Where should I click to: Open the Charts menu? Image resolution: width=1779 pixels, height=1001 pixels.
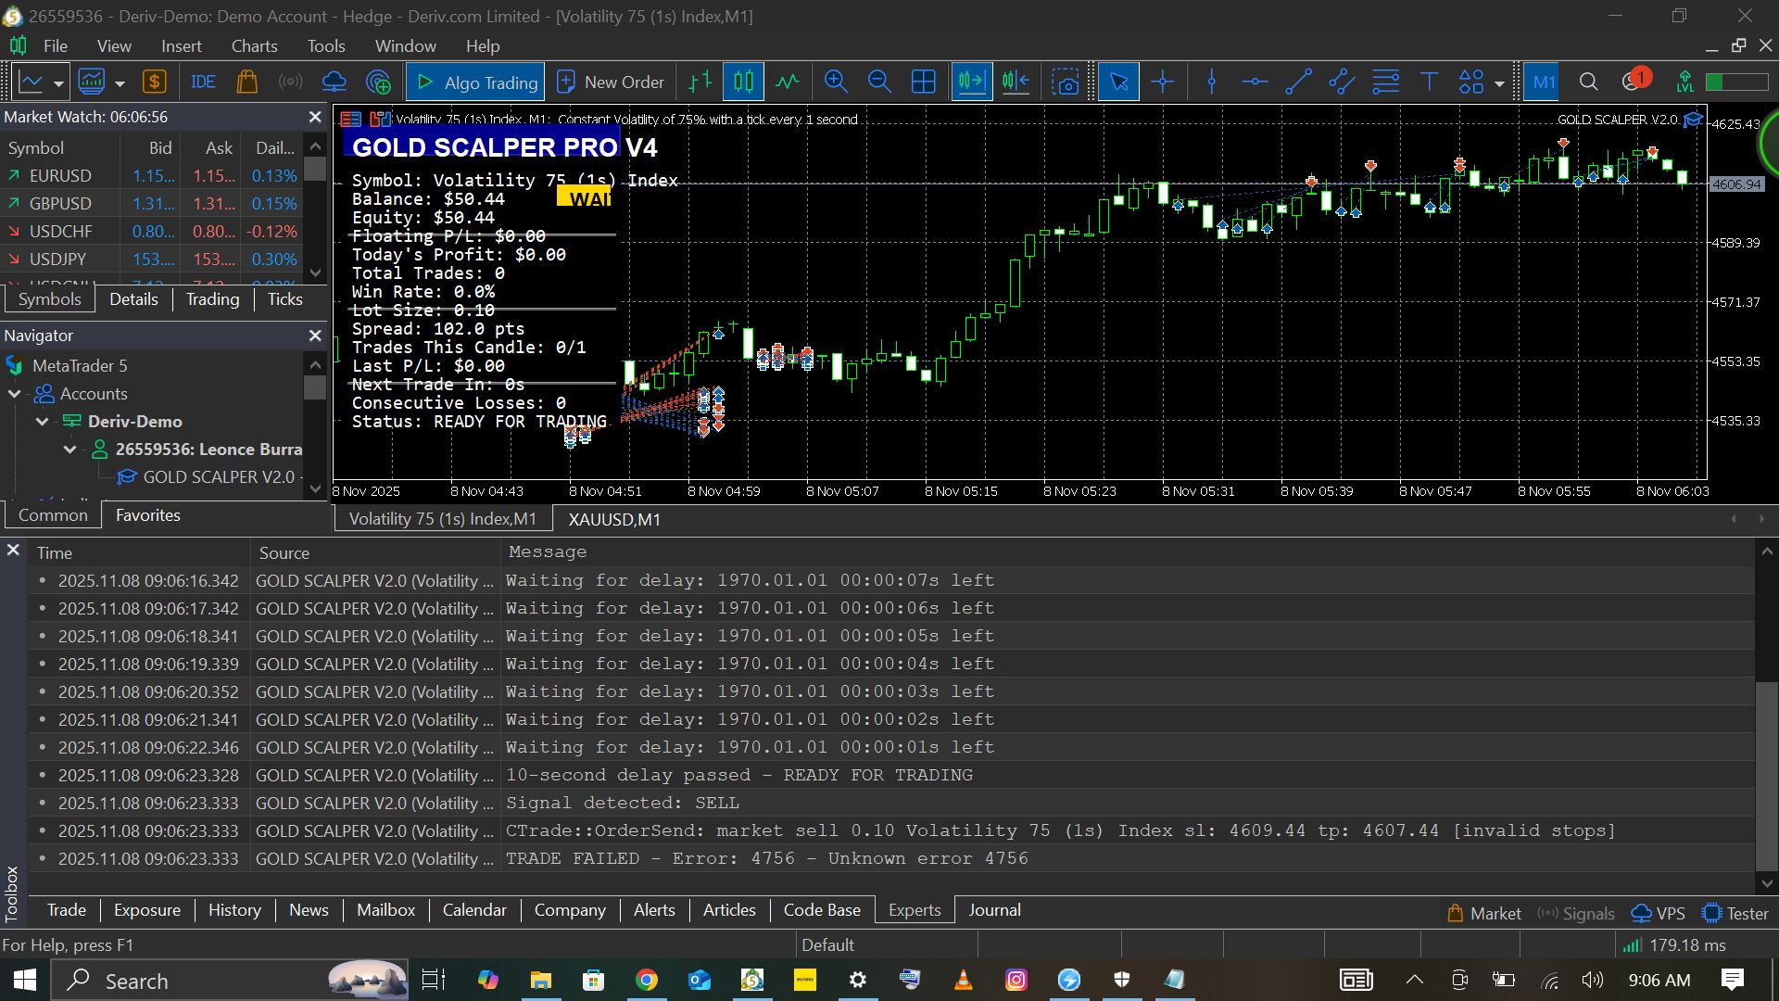(x=254, y=45)
